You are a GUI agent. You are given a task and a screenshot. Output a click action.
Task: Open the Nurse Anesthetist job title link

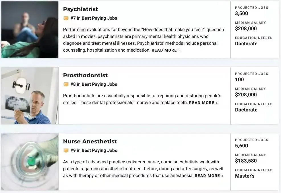tap(90, 141)
